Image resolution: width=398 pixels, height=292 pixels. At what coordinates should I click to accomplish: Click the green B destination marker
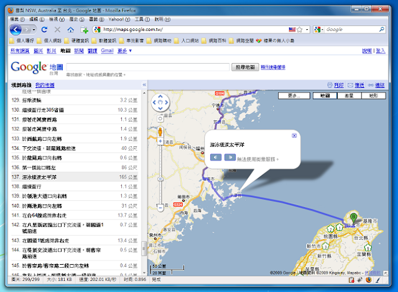tap(353, 218)
